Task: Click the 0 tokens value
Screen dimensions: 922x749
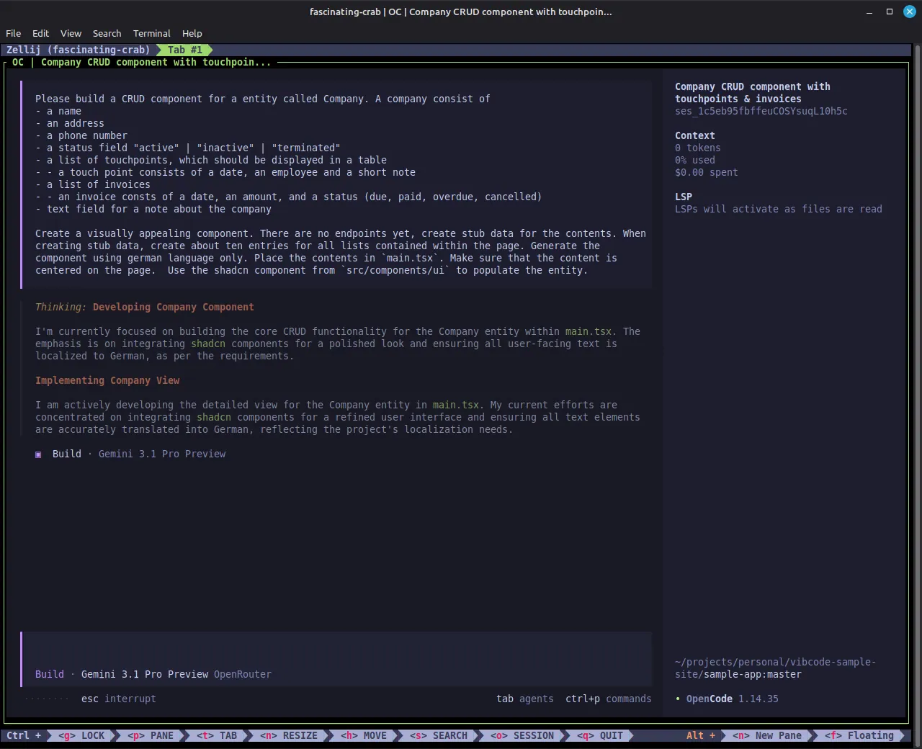Action: [698, 148]
